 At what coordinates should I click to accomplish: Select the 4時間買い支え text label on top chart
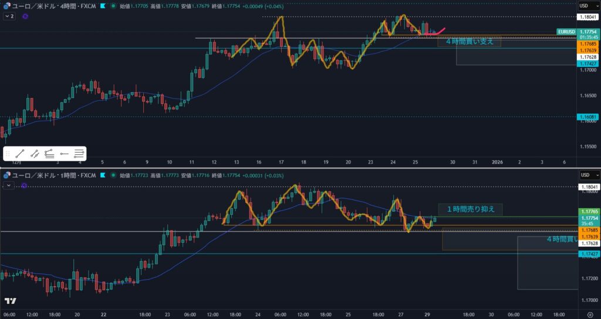(x=470, y=42)
